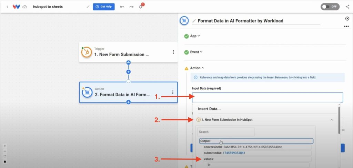Image resolution: width=353 pixels, height=168 pixels.
Task: Select the Output: data row
Action: (x=256, y=141)
